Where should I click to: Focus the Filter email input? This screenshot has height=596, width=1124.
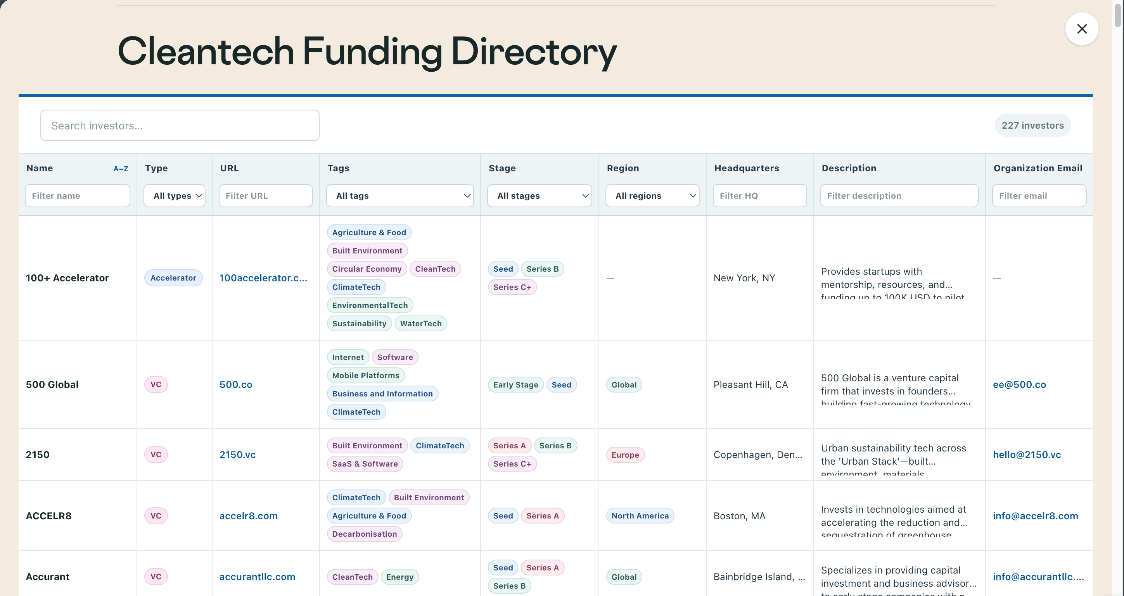(x=1039, y=196)
